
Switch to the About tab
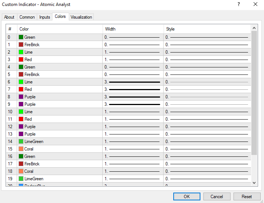point(9,17)
